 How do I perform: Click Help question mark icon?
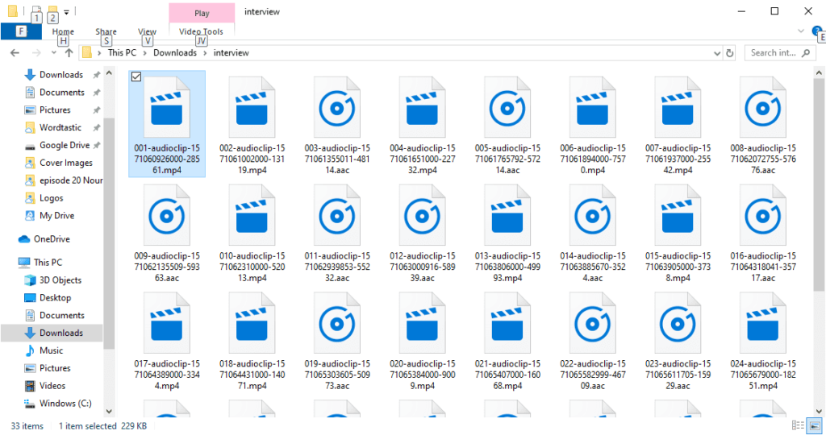coord(816,31)
